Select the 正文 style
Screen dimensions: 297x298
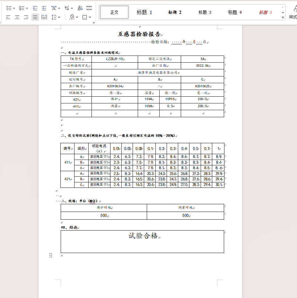click(114, 12)
